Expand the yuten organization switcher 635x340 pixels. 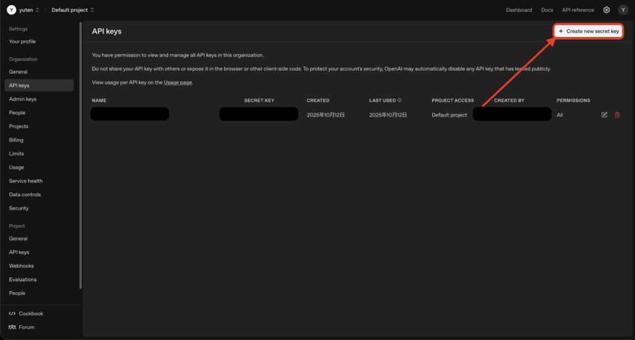tap(29, 10)
